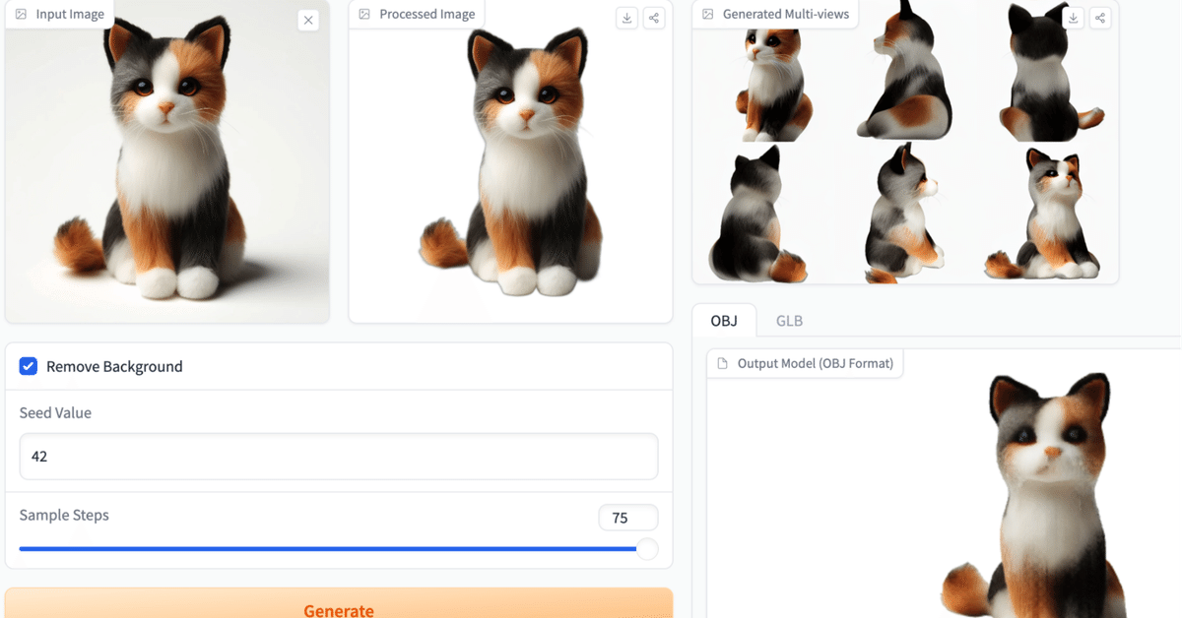The height and width of the screenshot is (618, 1182).
Task: Click the image icon on the Input Image label
Action: pyautogui.click(x=22, y=14)
